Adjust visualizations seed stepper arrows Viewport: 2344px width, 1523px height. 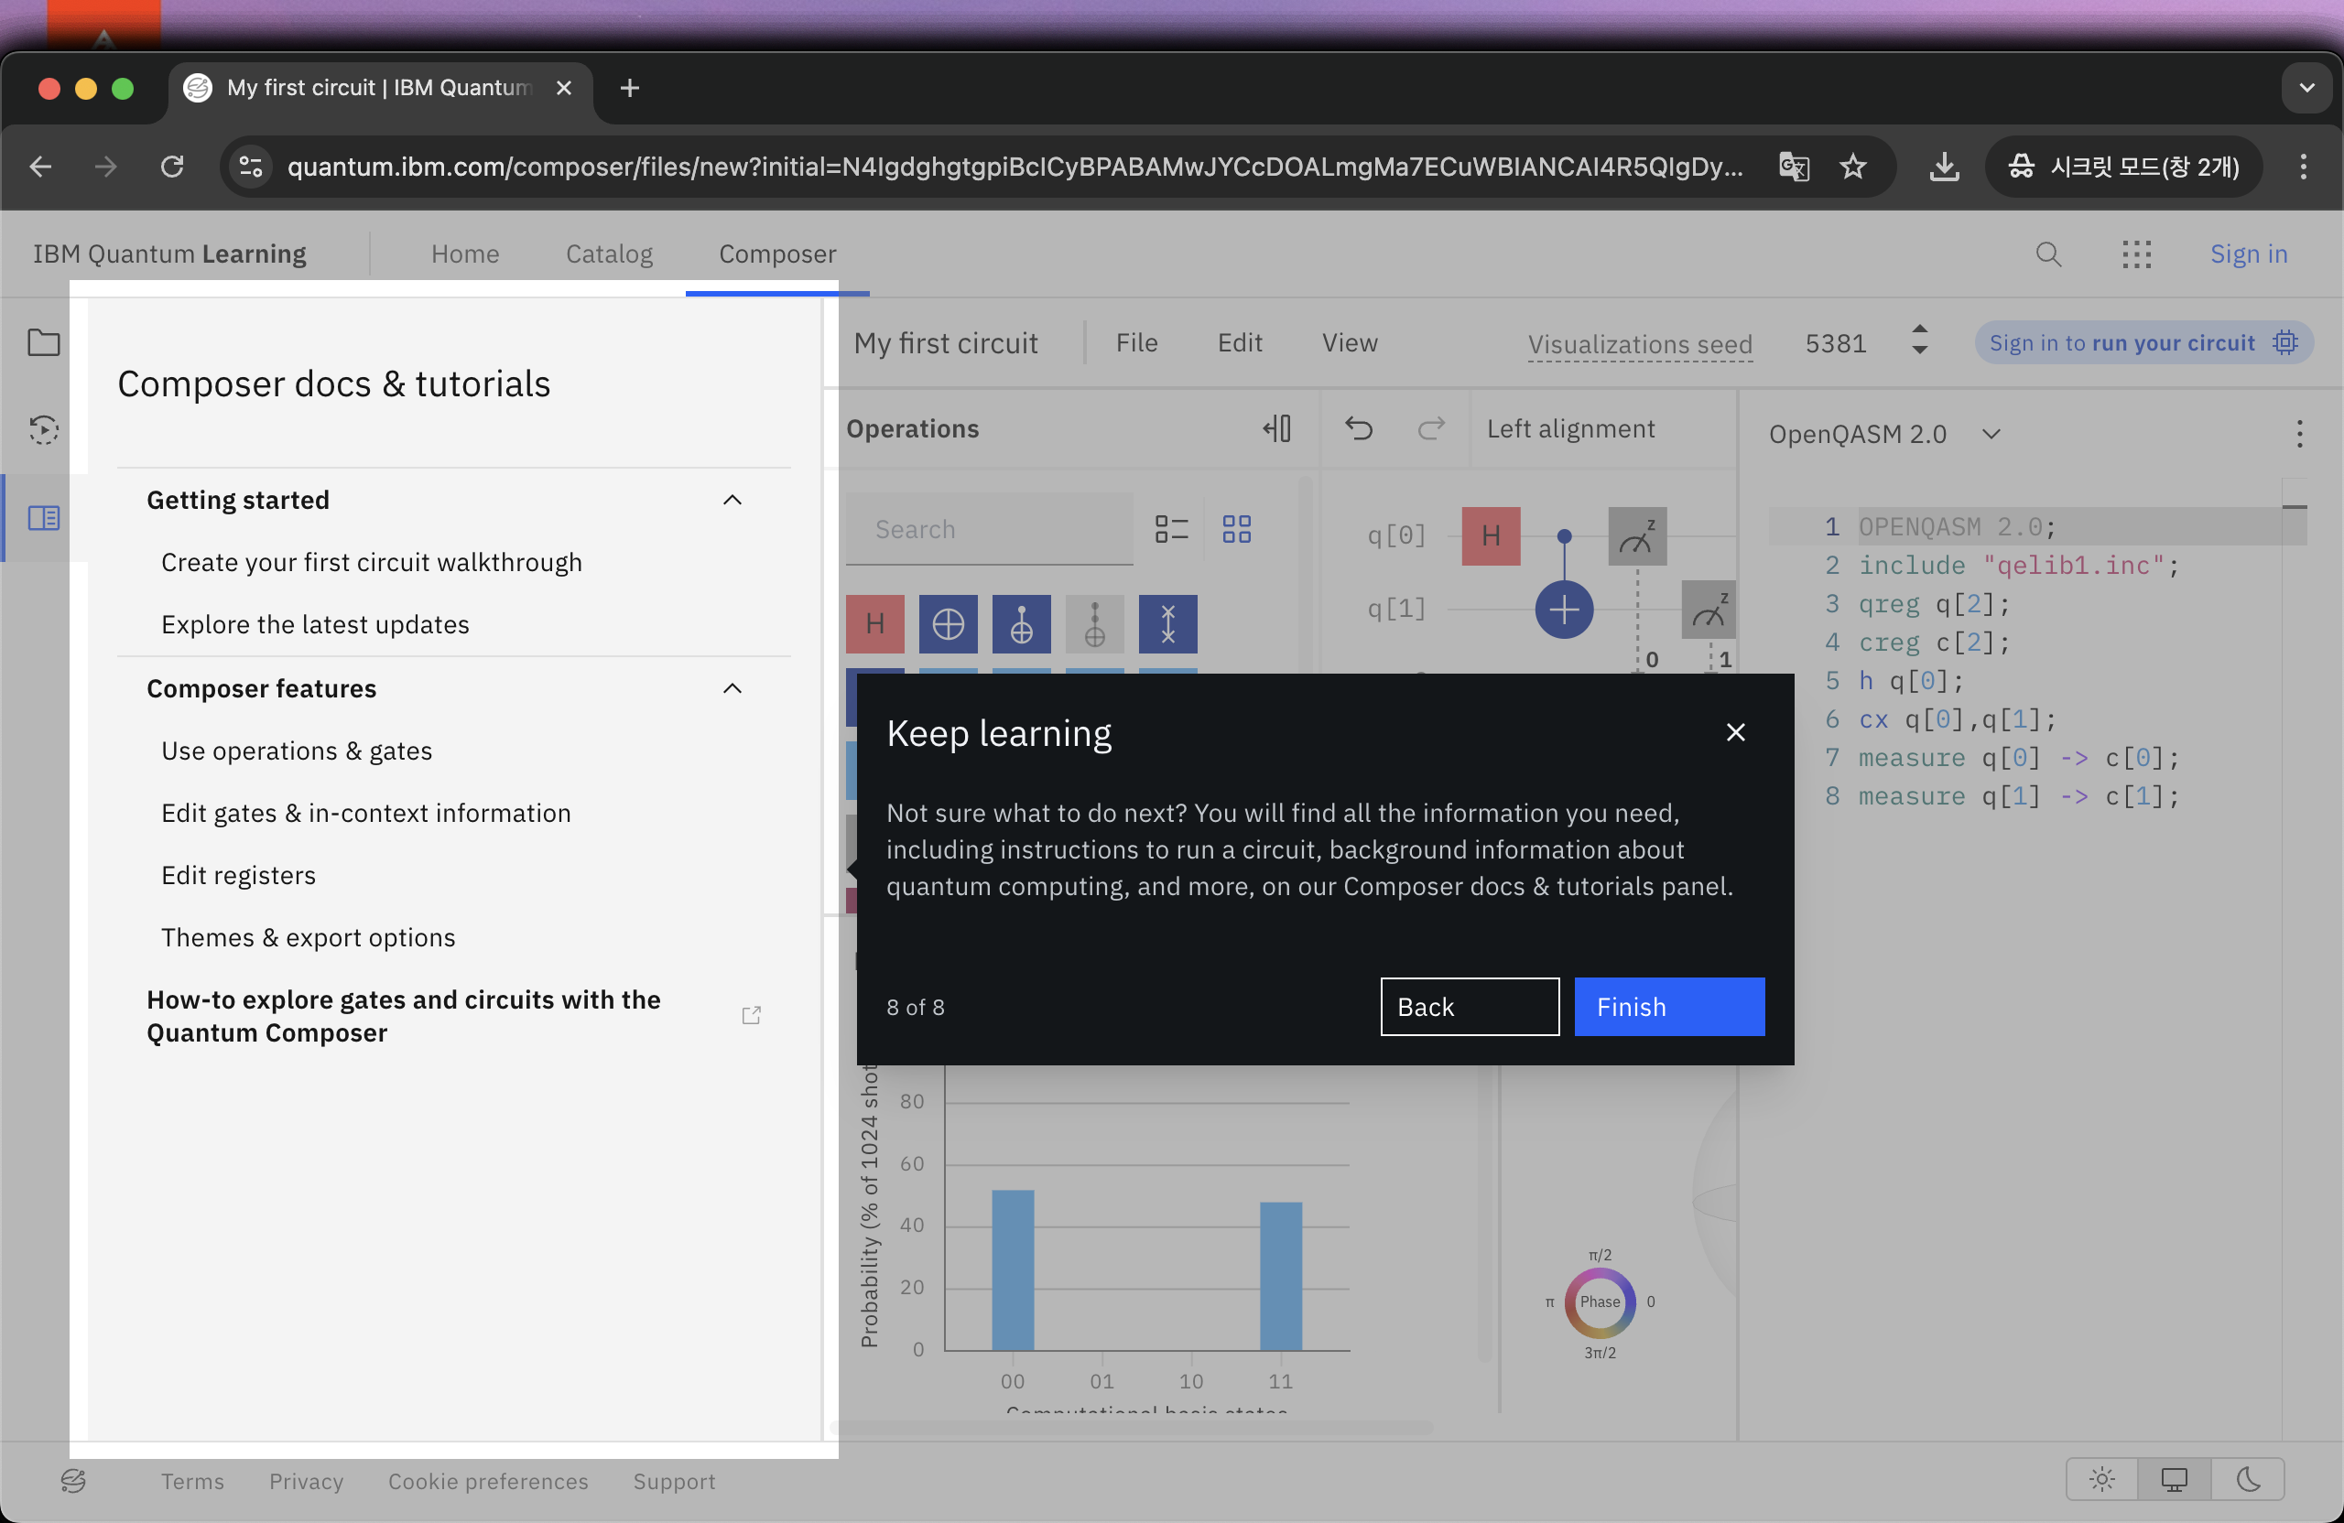(1919, 340)
